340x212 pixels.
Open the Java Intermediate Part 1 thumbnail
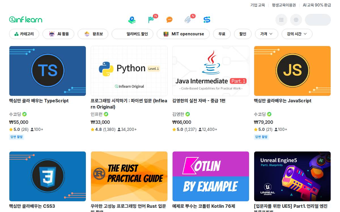point(211,71)
